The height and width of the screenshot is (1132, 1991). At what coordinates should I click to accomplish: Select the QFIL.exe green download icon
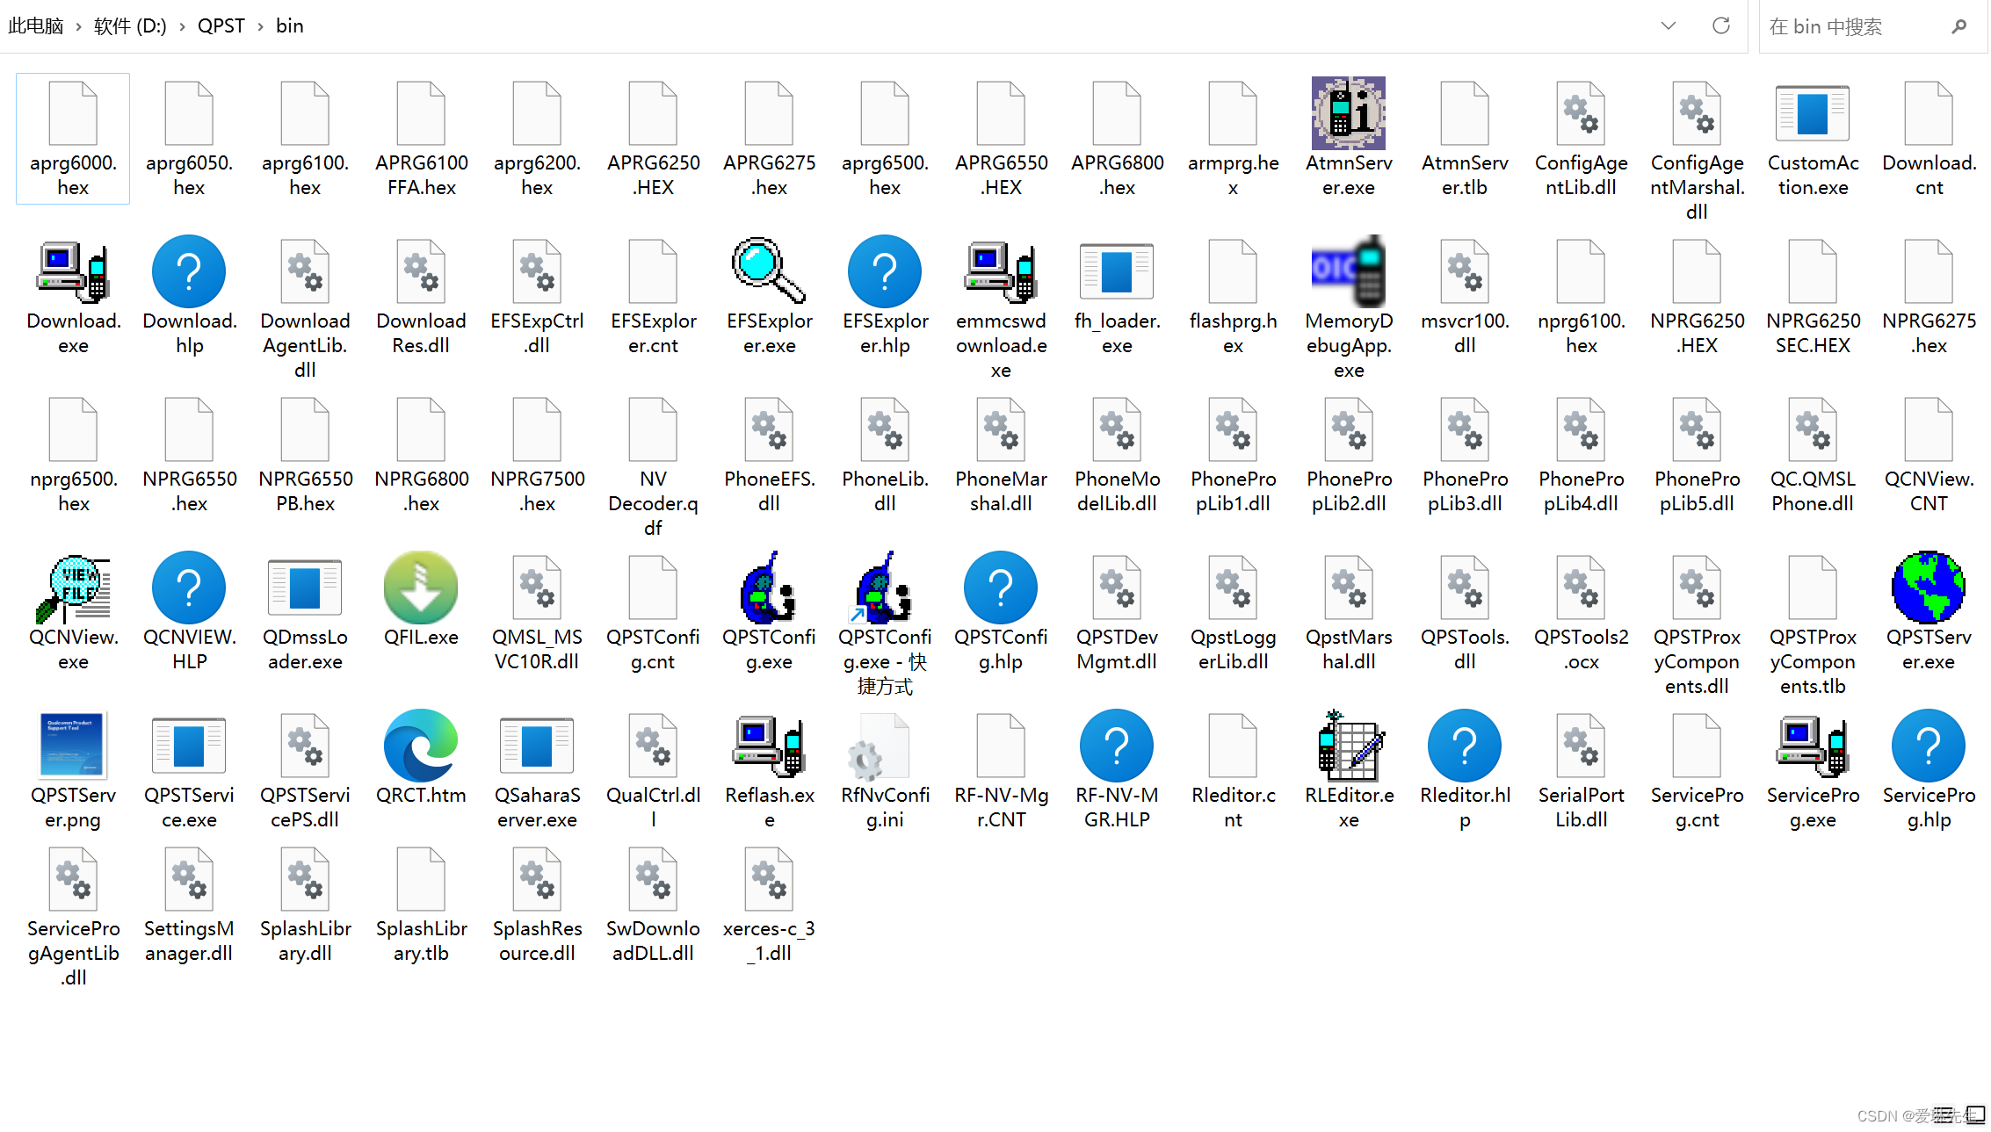pyautogui.click(x=420, y=588)
